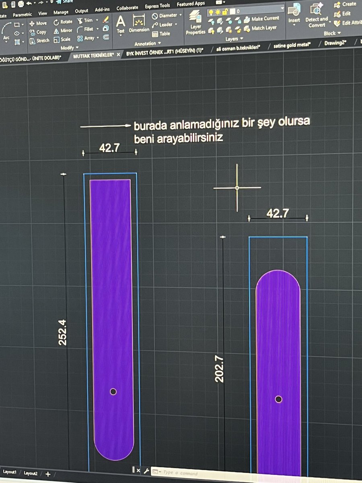
Task: Click the command line customize wrench icon
Action: point(146,470)
